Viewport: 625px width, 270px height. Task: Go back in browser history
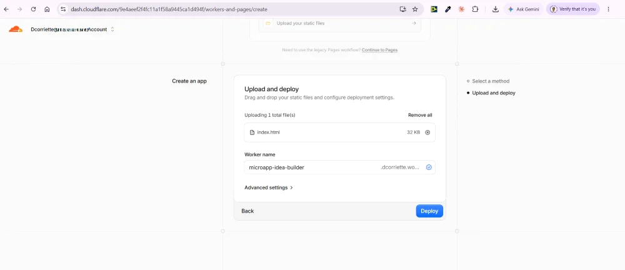(x=6, y=9)
